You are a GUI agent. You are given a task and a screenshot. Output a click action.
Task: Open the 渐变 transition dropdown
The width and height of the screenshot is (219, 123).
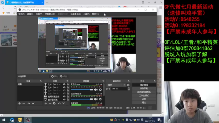[116, 85]
